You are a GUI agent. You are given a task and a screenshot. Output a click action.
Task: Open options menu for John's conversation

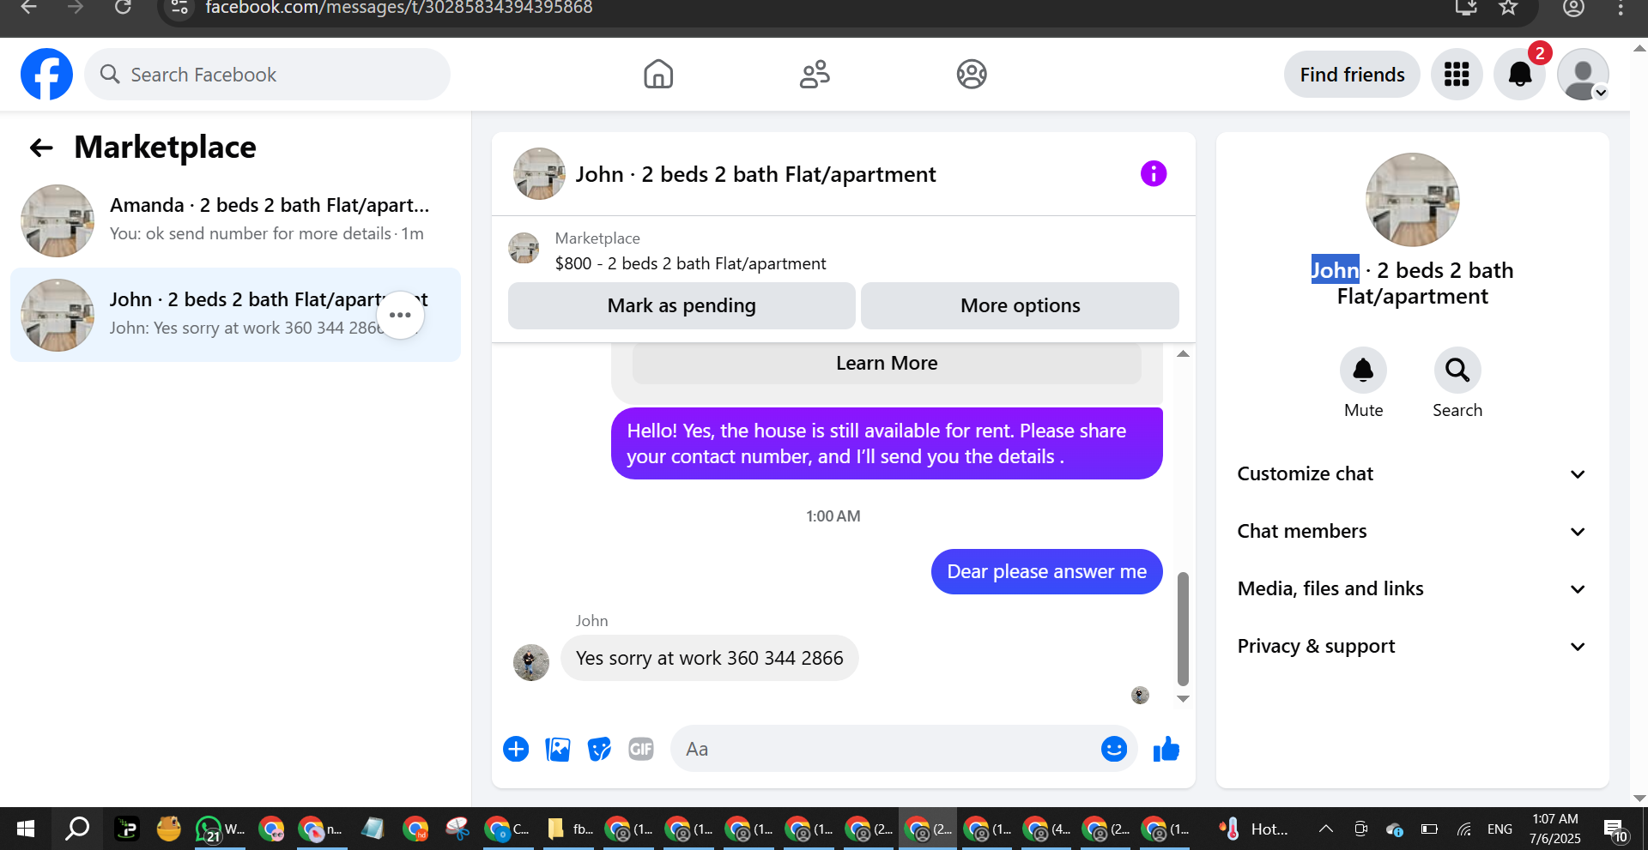[x=400, y=315]
